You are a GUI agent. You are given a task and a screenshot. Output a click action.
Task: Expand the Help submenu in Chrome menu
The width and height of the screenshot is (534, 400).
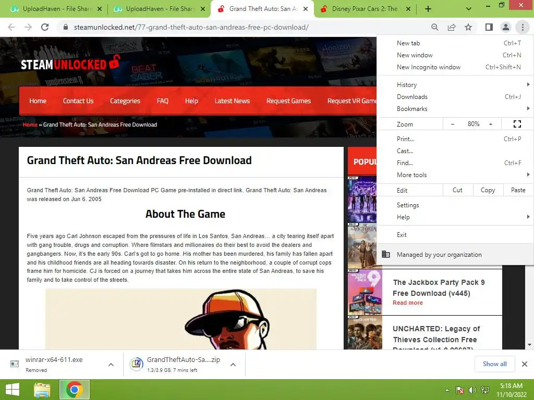455,217
